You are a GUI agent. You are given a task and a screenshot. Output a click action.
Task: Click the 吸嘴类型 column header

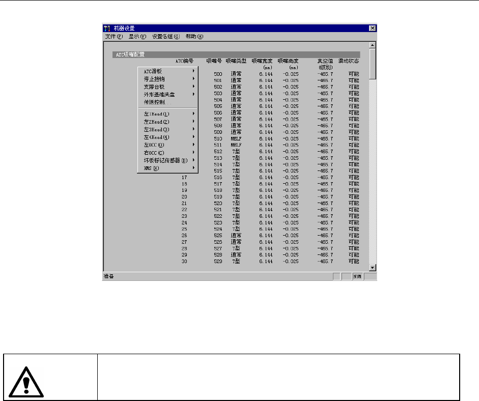(236, 61)
